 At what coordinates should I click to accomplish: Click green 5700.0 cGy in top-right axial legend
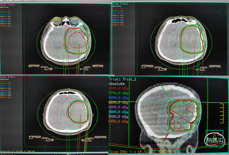coord(118,11)
